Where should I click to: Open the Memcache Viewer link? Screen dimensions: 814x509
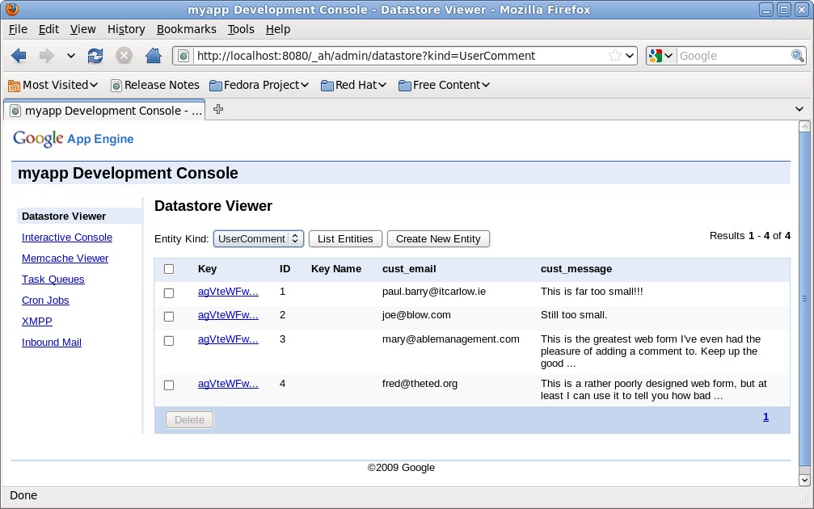point(65,259)
